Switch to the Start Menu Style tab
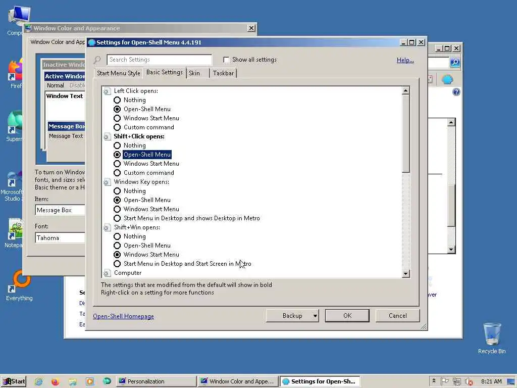 pos(118,73)
